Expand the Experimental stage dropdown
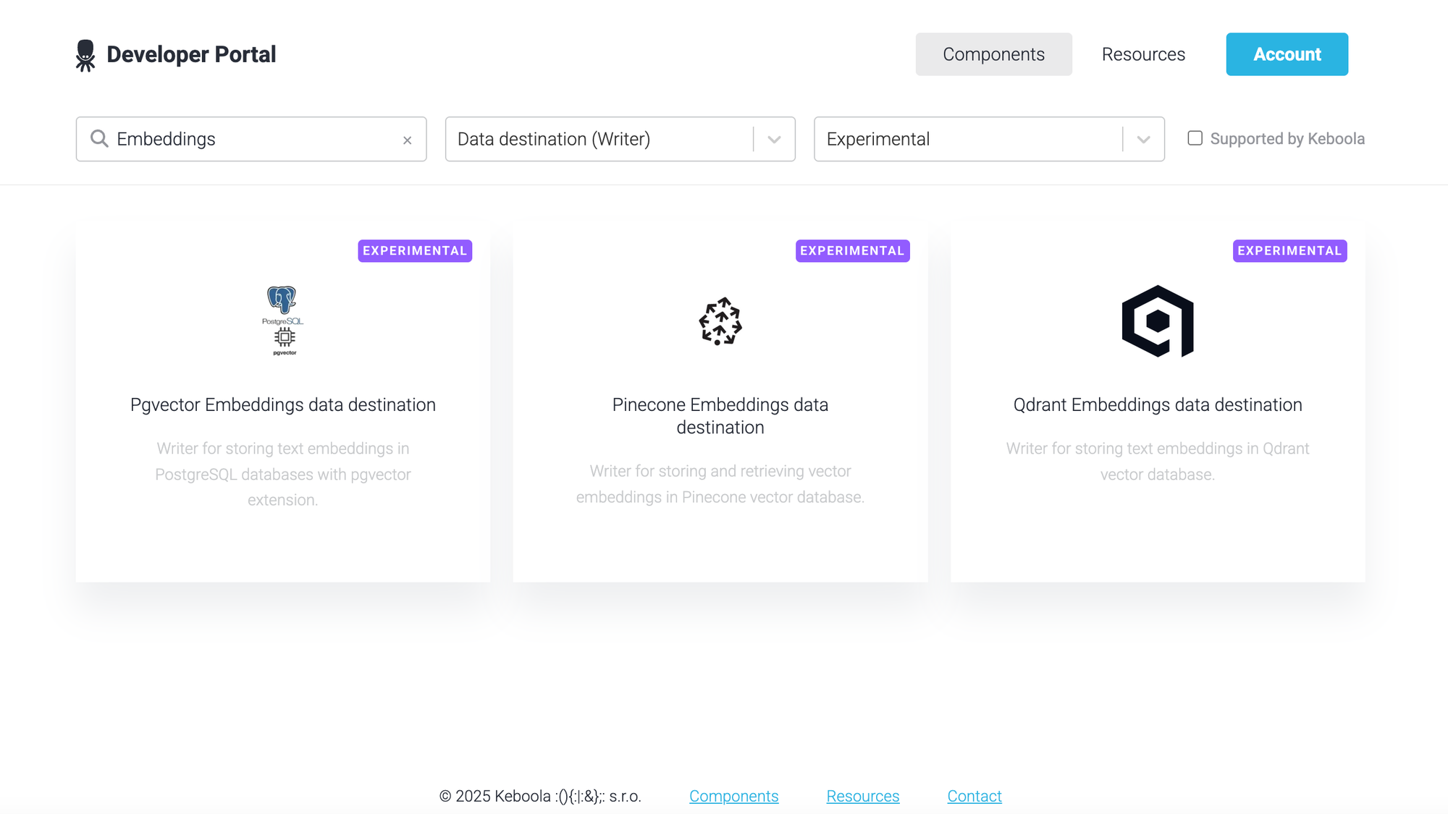Screen dimensions: 1448x814 point(1143,139)
